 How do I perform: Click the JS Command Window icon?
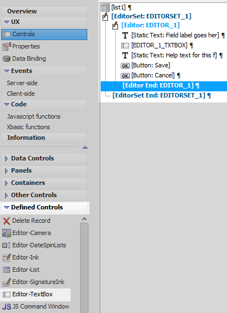7,307
